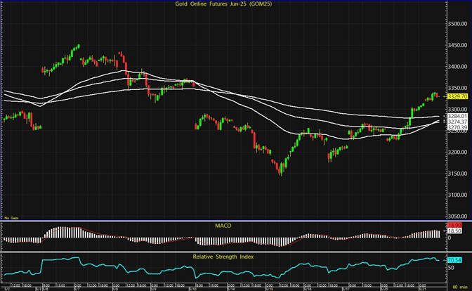The image size is (472, 291).
Task: Click the 3270.39 moving average value label
Action: pos(457,127)
